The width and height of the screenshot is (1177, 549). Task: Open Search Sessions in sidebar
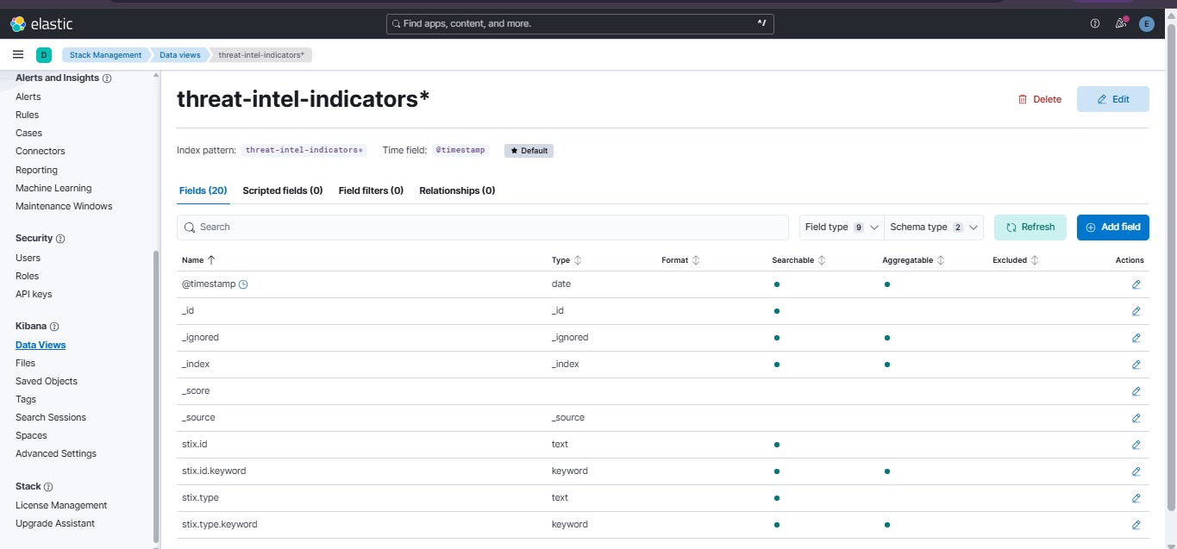(51, 418)
